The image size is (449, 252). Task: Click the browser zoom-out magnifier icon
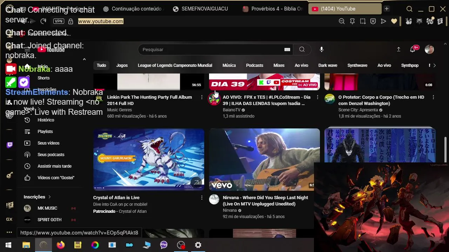342,21
